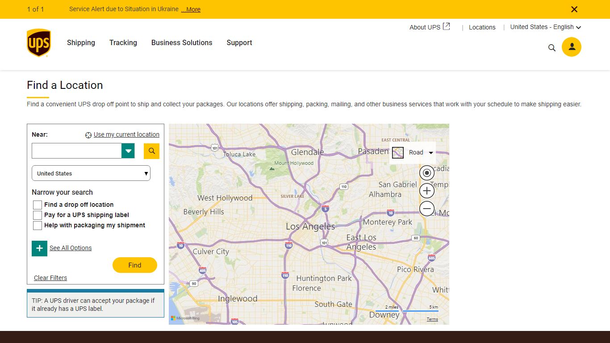This screenshot has height=343, width=610.
Task: Open the Business Solutions menu
Action: 182,43
